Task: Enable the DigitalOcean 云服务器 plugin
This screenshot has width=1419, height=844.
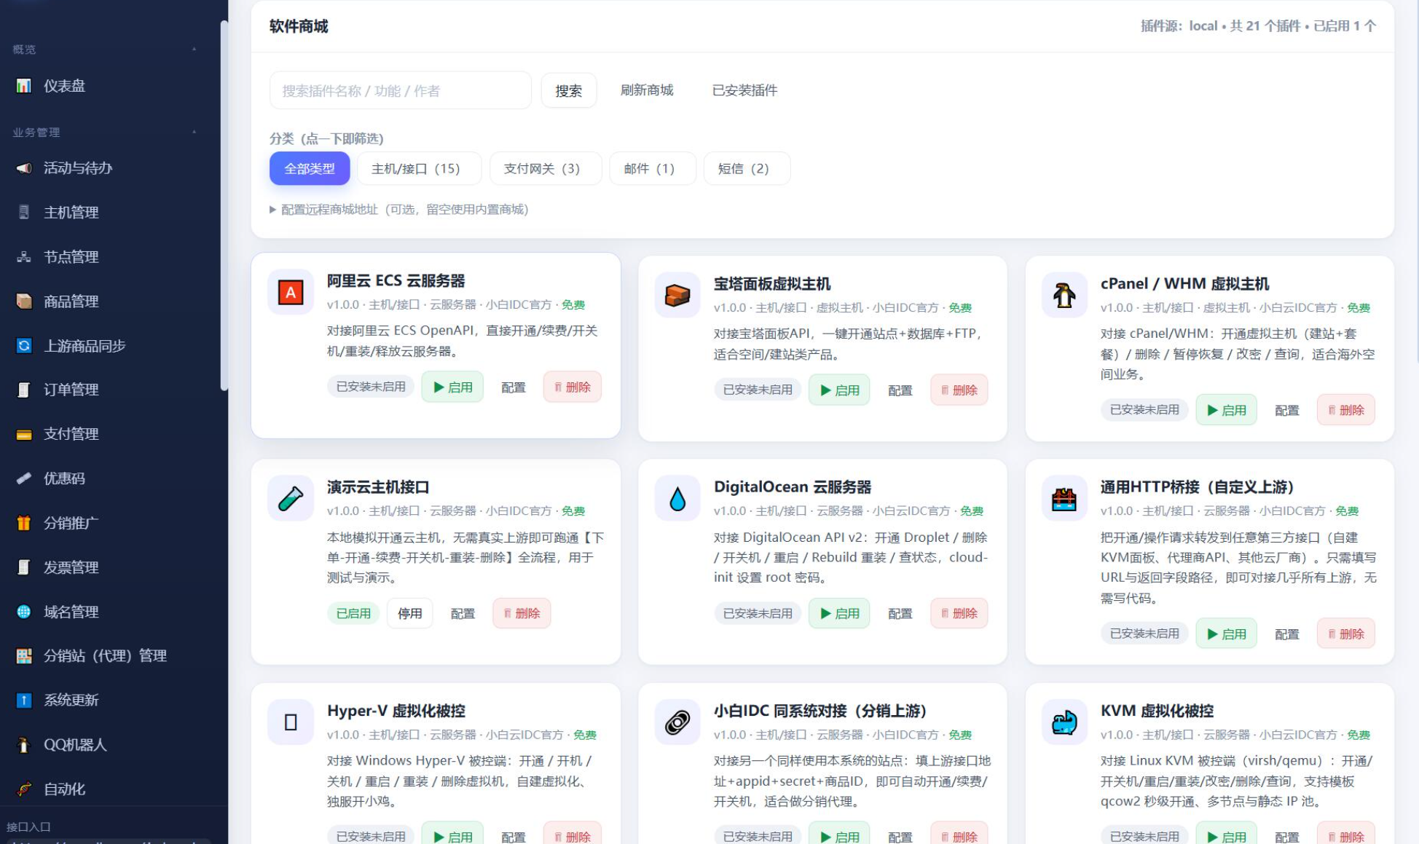Action: (839, 614)
